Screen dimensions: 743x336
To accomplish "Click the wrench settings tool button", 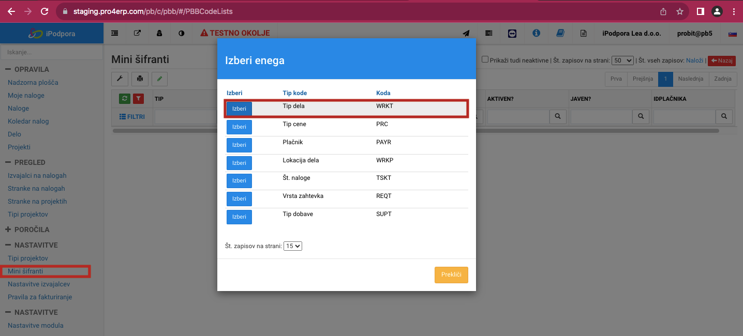I will click(x=120, y=79).
